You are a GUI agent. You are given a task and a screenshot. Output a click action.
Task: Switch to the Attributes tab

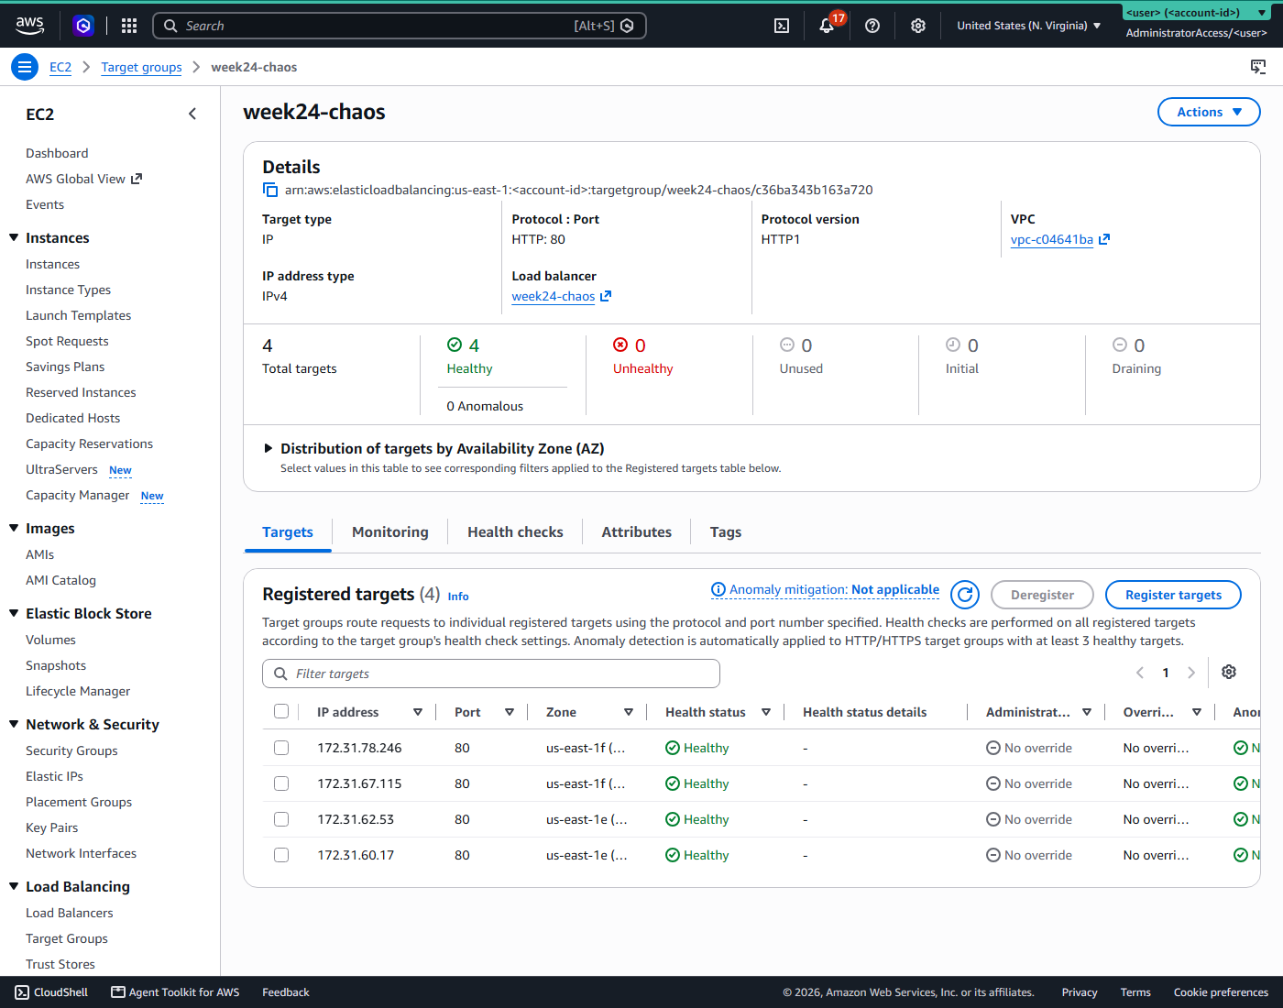[637, 532]
